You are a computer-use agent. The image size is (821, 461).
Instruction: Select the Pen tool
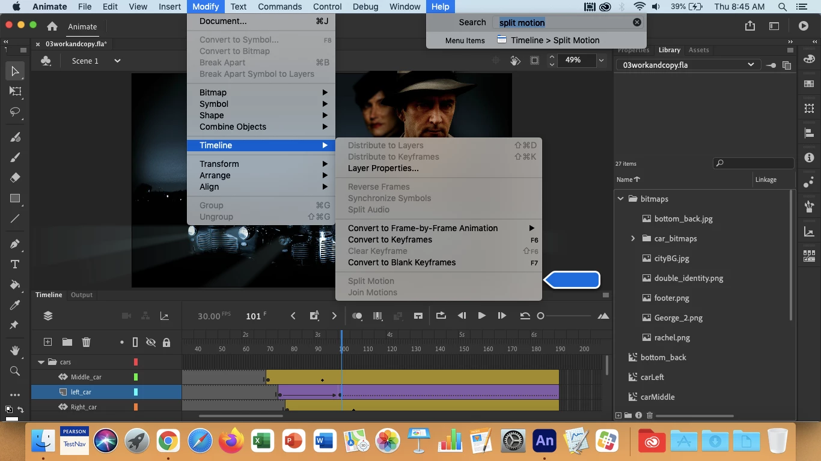[x=15, y=244]
